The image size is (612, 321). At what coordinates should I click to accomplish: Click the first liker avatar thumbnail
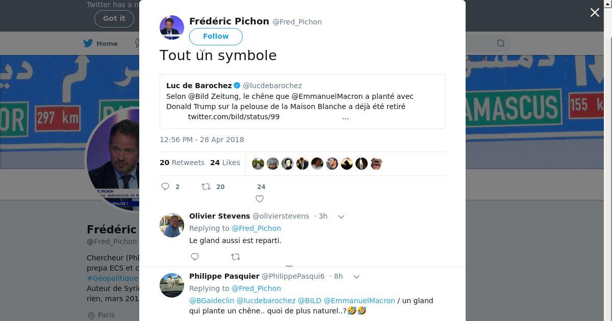258,164
